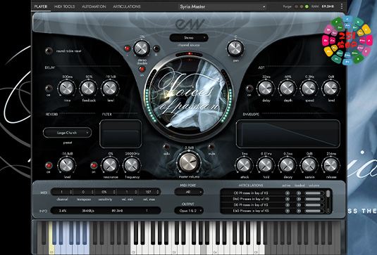Toggle the DELAY on button
Viewport: 377px width, 255px height.
[x=49, y=89]
